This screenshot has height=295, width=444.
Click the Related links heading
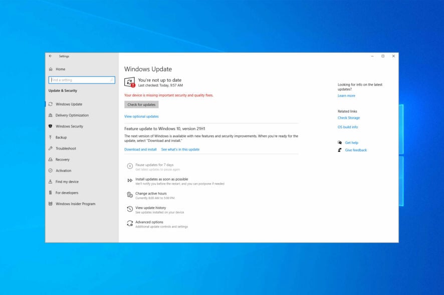[x=347, y=111]
